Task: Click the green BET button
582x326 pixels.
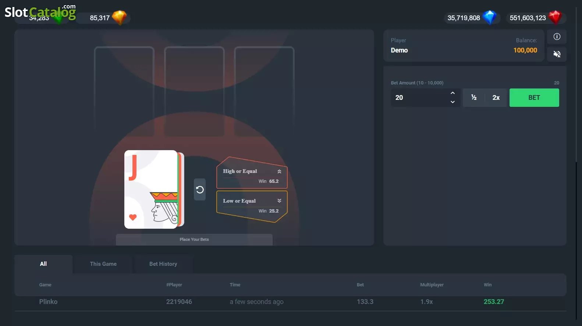Action: pyautogui.click(x=534, y=98)
